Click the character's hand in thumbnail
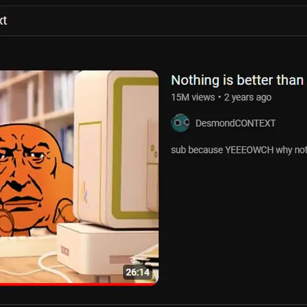 click(x=65, y=211)
